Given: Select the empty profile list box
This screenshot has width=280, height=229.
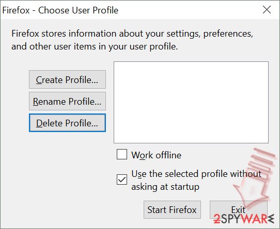Looking at the screenshot, I should pyautogui.click(x=191, y=102).
